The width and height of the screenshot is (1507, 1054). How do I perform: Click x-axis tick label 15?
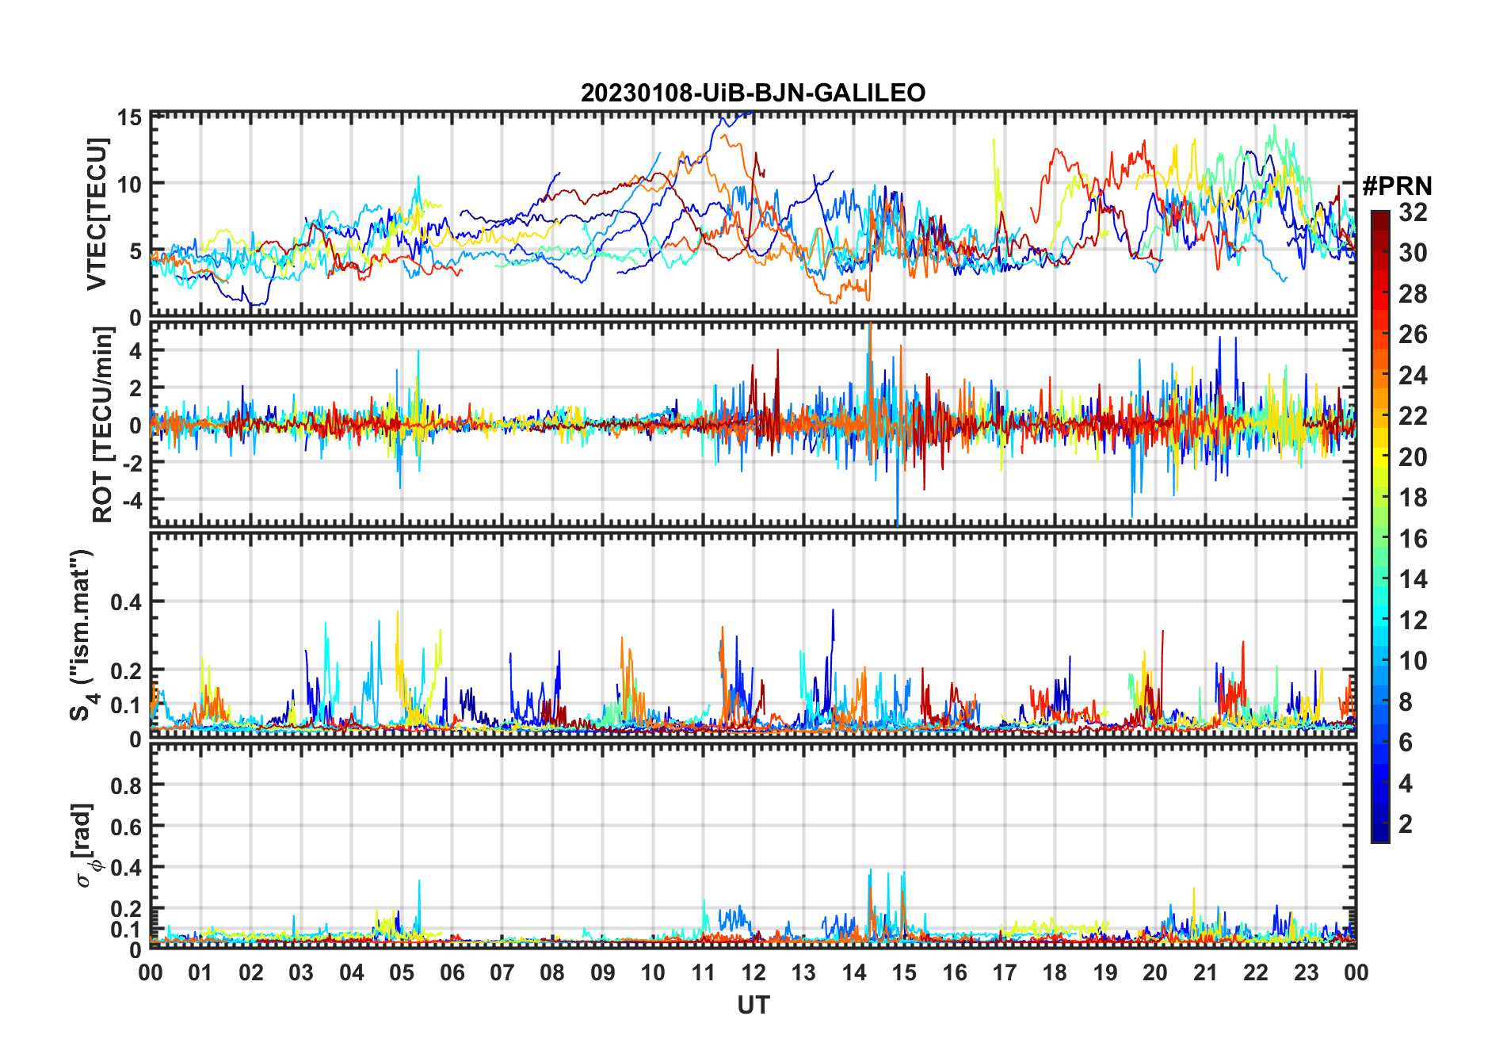(x=904, y=973)
